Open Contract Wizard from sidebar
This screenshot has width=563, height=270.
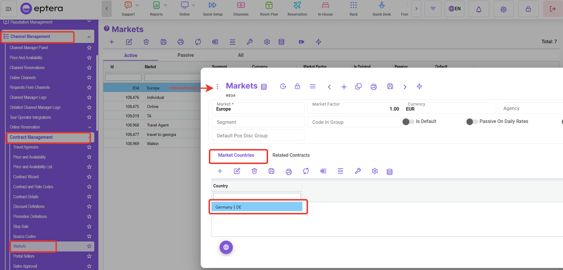tap(26, 177)
